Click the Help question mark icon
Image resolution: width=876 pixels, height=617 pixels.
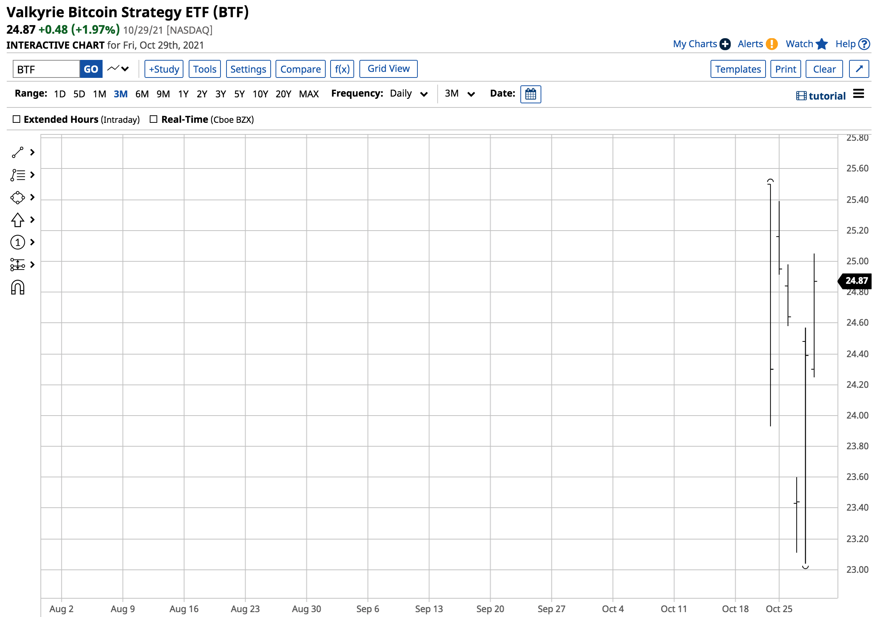(x=864, y=44)
